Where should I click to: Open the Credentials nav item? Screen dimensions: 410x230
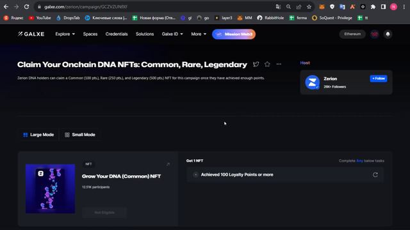tap(117, 34)
